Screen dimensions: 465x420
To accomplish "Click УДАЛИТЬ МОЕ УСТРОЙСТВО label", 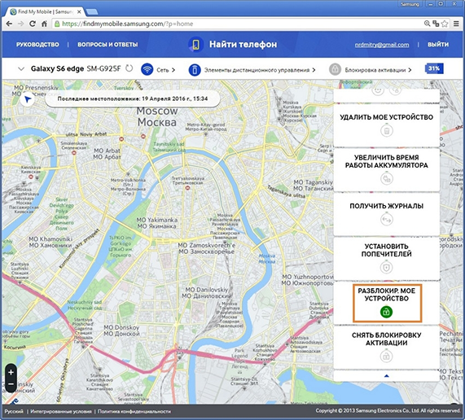I will [x=386, y=117].
